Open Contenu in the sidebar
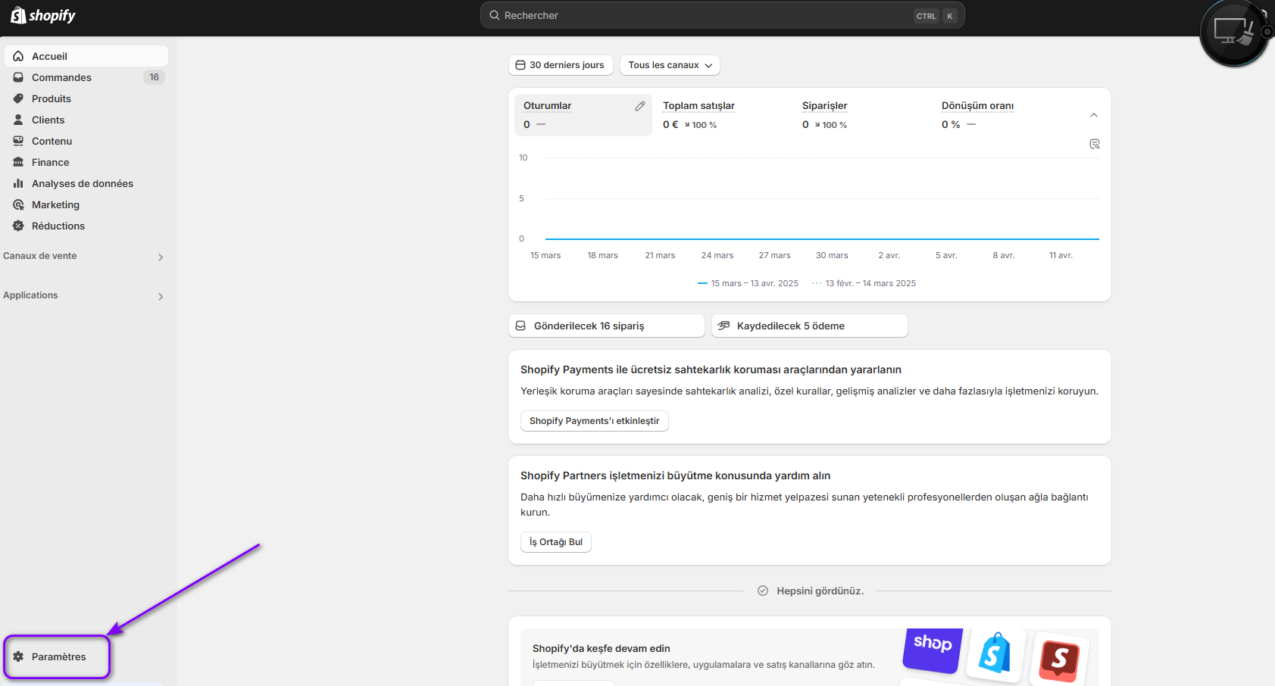Image resolution: width=1275 pixels, height=686 pixels. click(x=86, y=141)
